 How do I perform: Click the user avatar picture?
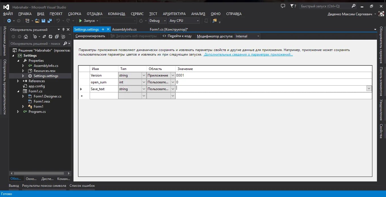tap(381, 14)
